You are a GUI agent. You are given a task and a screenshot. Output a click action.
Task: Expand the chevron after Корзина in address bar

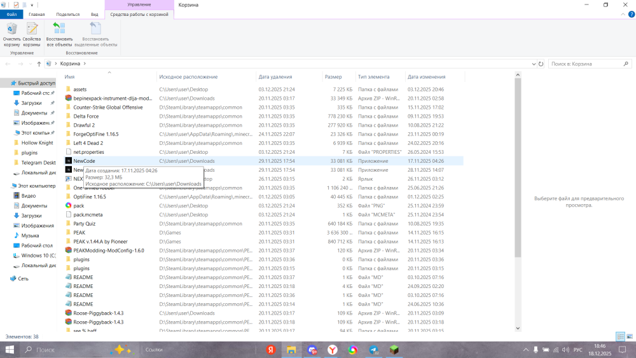(x=85, y=64)
